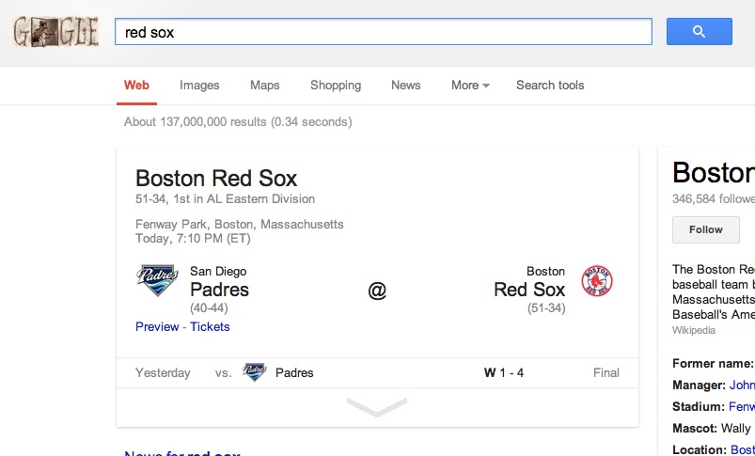Click the Google doodle logo
Image resolution: width=755 pixels, height=456 pixels.
click(x=56, y=32)
